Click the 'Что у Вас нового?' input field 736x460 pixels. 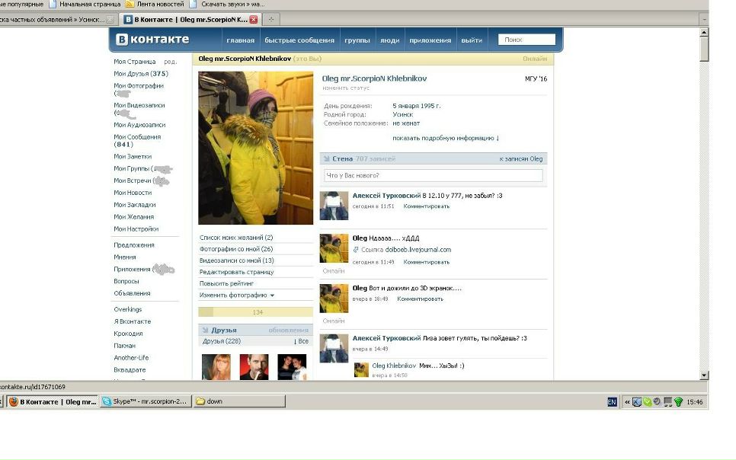(x=433, y=176)
